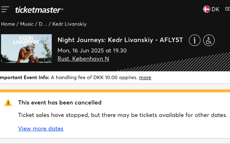Open the Rust, København N venue link
The width and height of the screenshot is (230, 144).
pyautogui.click(x=83, y=59)
